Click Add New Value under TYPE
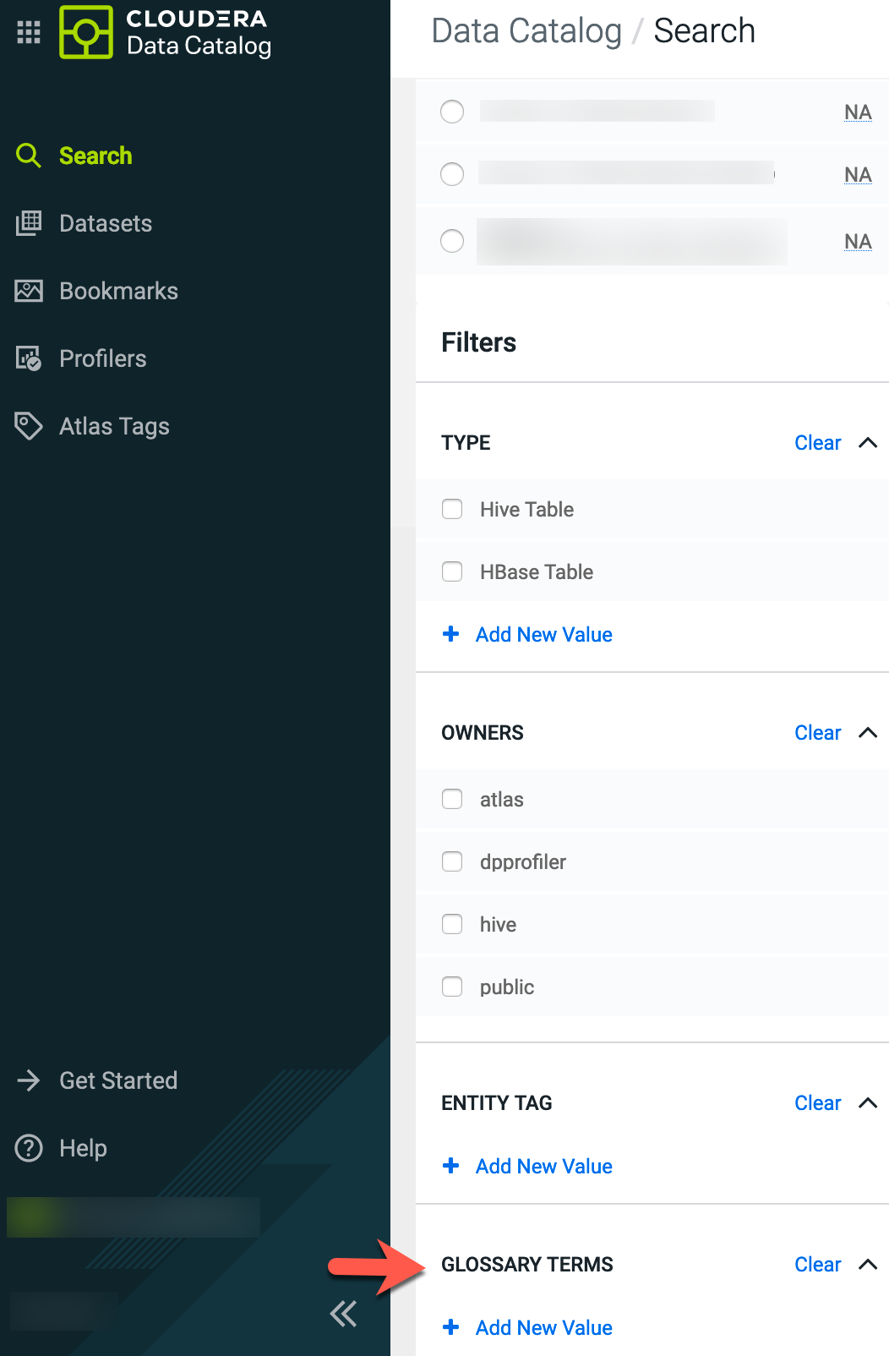This screenshot has width=889, height=1356. [543, 635]
